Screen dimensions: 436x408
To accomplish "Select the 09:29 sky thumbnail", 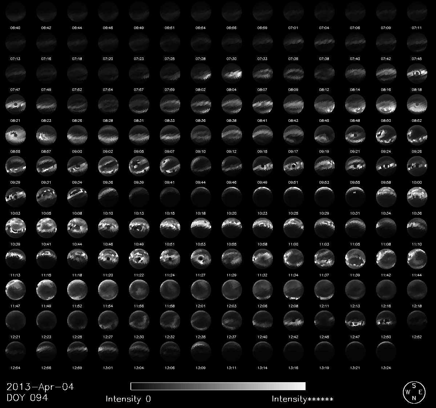I will 16,166.
